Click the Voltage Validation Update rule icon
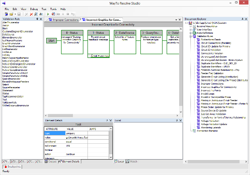The image size is (250, 175). [198, 124]
